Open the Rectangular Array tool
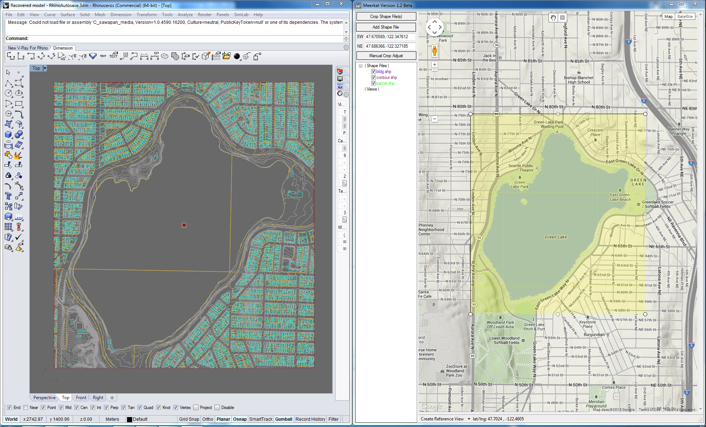Image resolution: width=706 pixels, height=427 pixels. click(x=8, y=227)
